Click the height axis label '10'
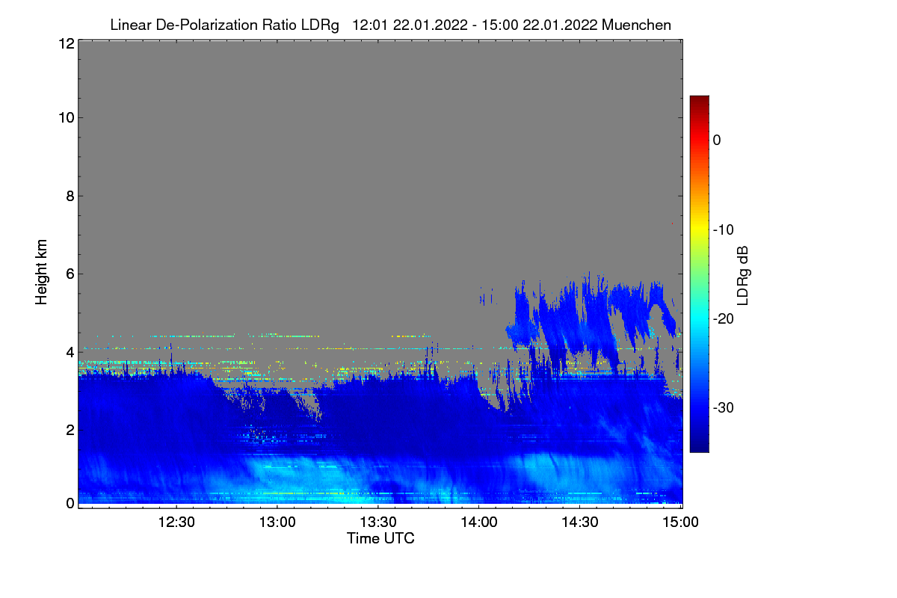This screenshot has width=897, height=598. click(65, 117)
